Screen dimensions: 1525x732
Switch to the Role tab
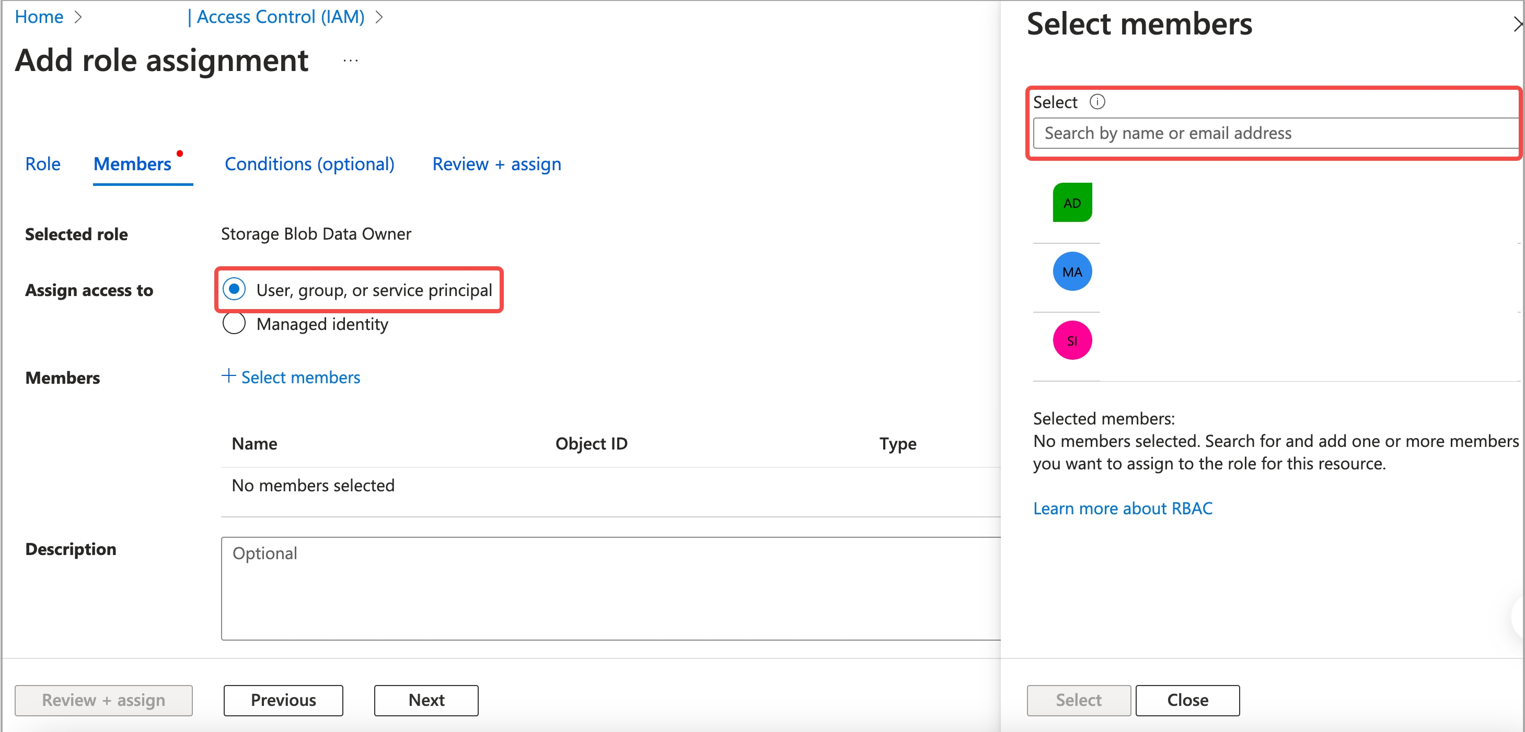pyautogui.click(x=43, y=164)
